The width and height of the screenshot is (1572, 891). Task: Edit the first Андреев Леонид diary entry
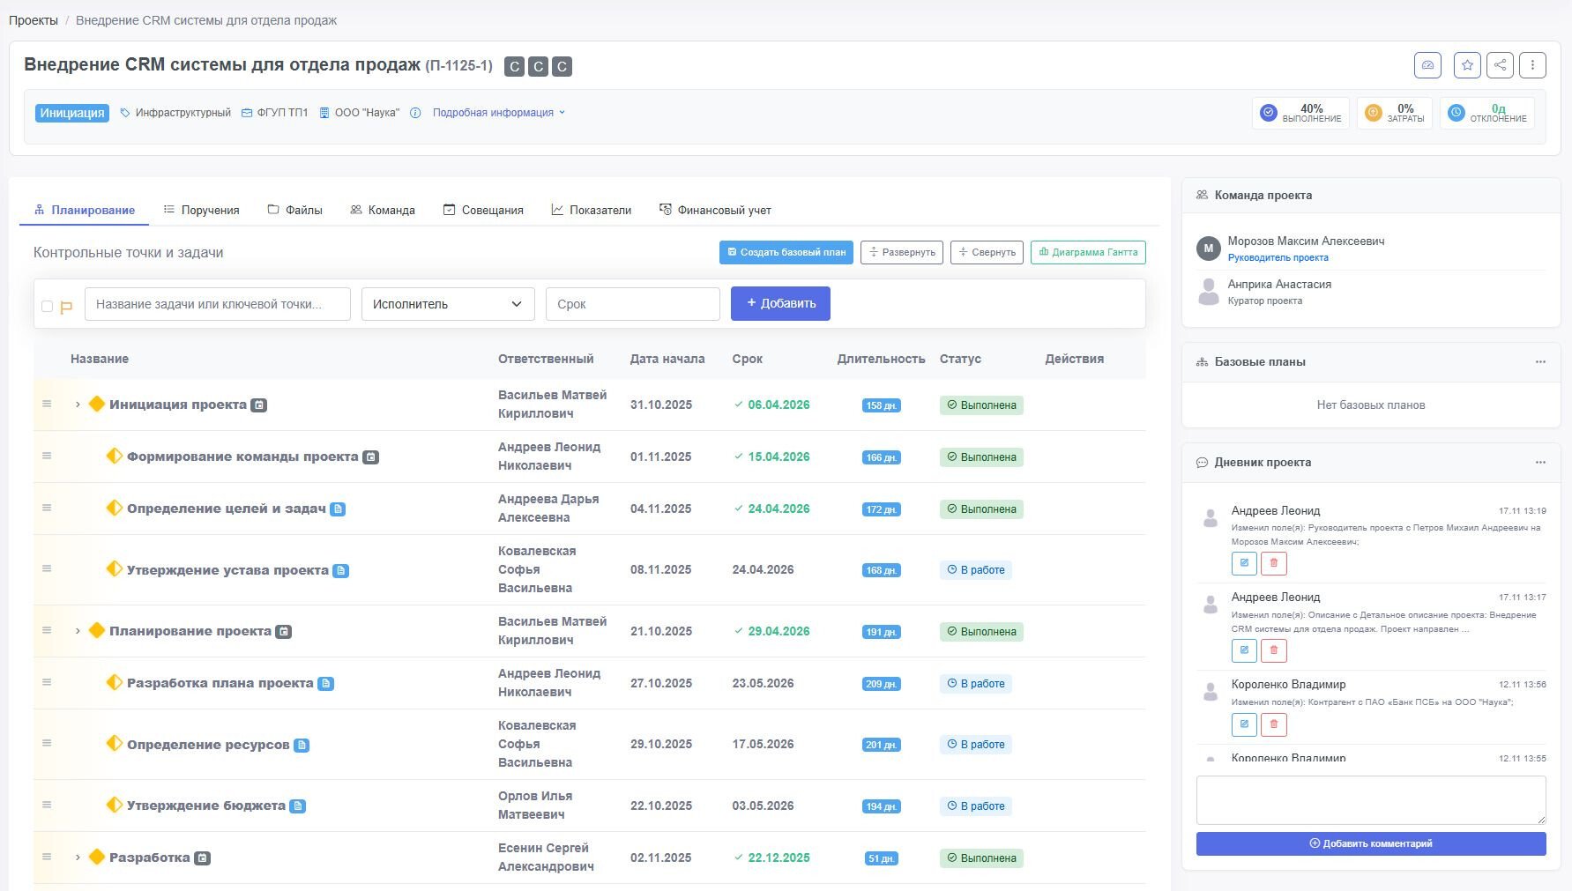(1243, 563)
